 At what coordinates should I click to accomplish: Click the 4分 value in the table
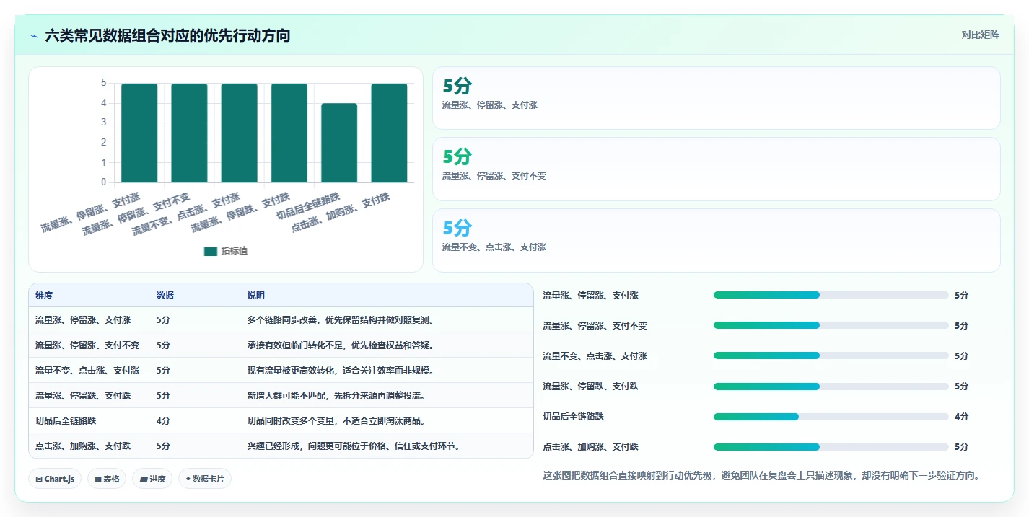[163, 421]
